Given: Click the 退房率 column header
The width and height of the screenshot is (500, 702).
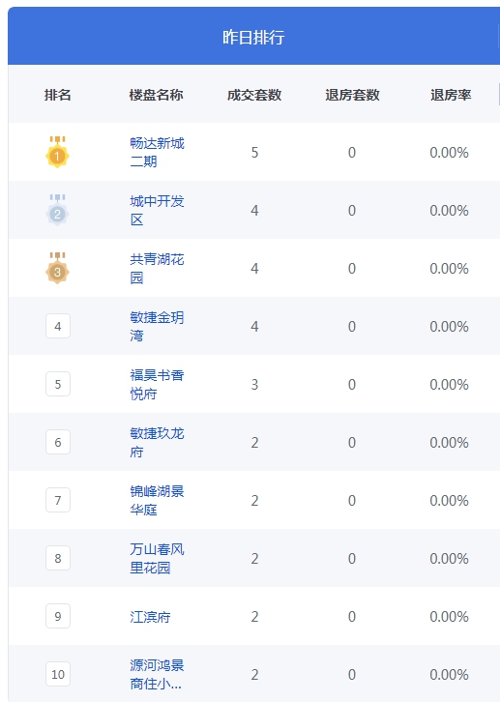Looking at the screenshot, I should (x=451, y=95).
